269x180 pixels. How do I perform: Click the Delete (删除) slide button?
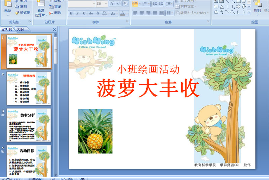click(x=55, y=13)
